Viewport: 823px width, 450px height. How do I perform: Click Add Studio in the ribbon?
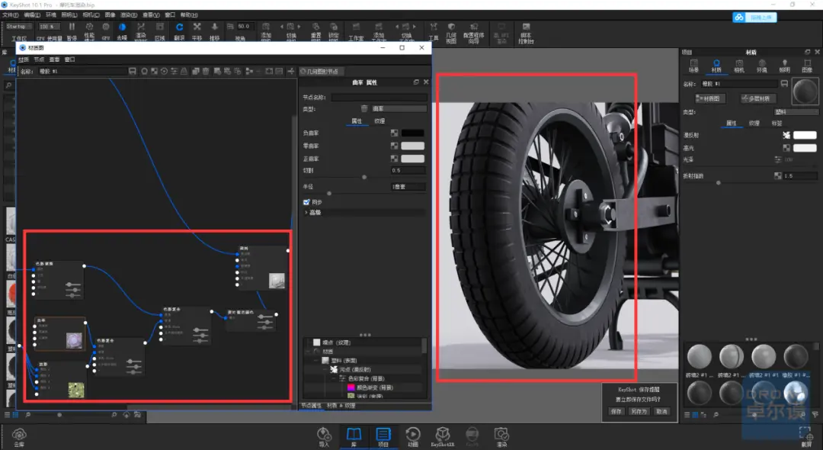click(x=379, y=31)
